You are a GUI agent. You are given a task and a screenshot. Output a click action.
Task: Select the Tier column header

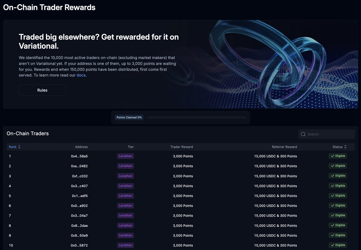pyautogui.click(x=131, y=147)
